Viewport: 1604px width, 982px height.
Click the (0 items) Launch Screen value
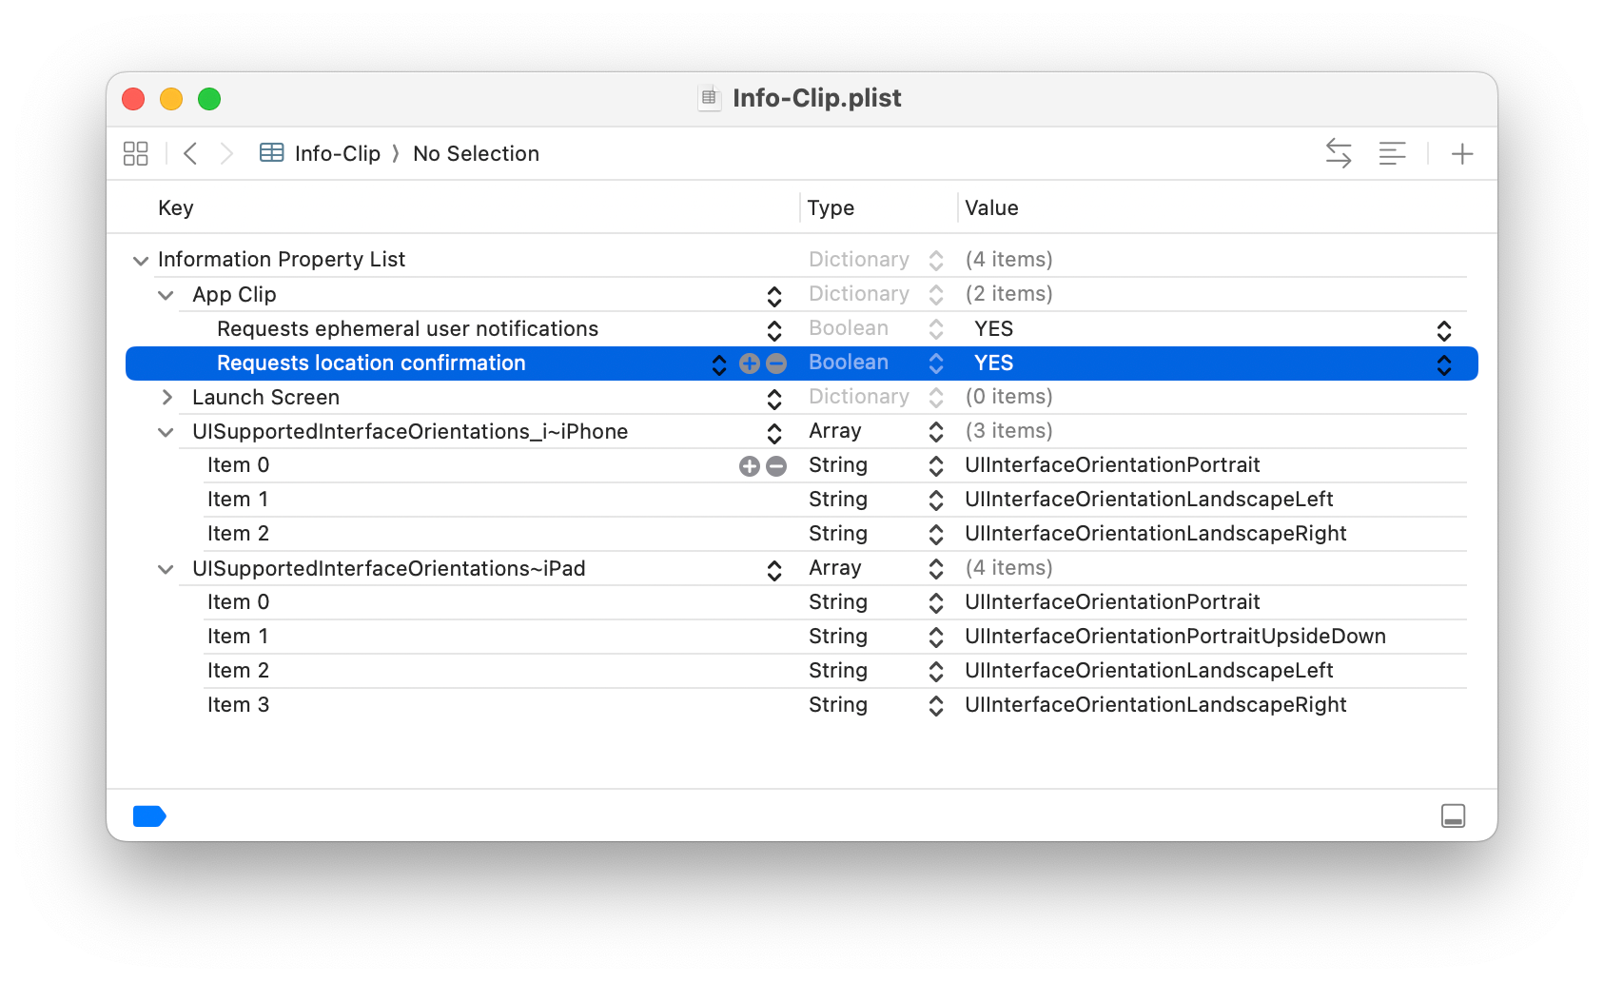coord(1008,397)
